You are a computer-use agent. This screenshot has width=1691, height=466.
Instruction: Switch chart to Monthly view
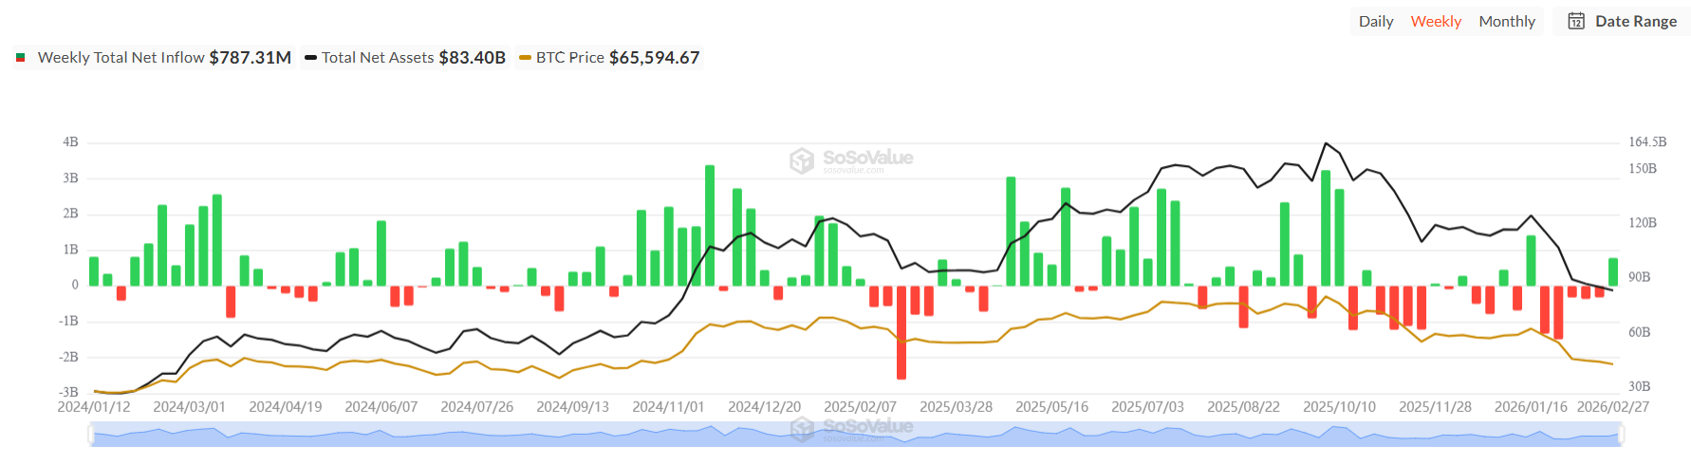pyautogui.click(x=1507, y=21)
